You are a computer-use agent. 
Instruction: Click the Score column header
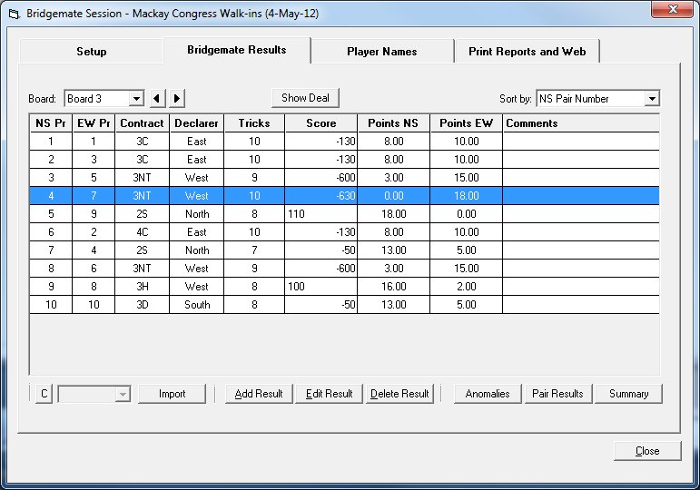click(321, 123)
